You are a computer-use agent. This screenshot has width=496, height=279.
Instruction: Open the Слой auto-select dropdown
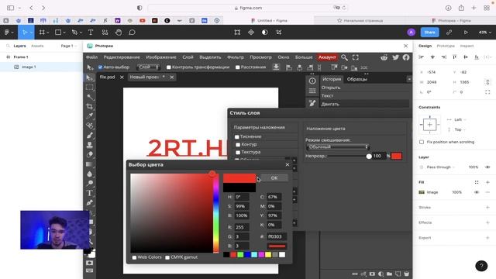(x=148, y=67)
